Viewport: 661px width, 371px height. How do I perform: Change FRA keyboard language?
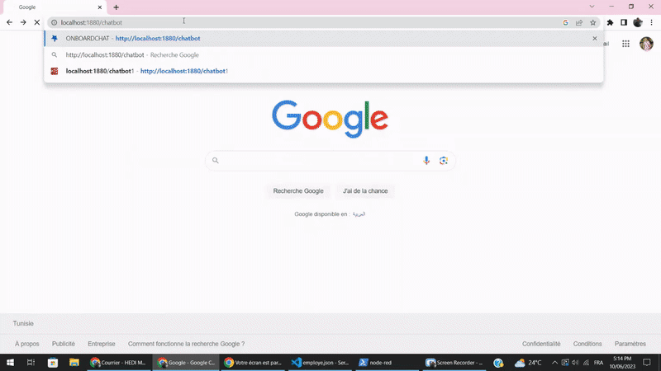click(598, 363)
